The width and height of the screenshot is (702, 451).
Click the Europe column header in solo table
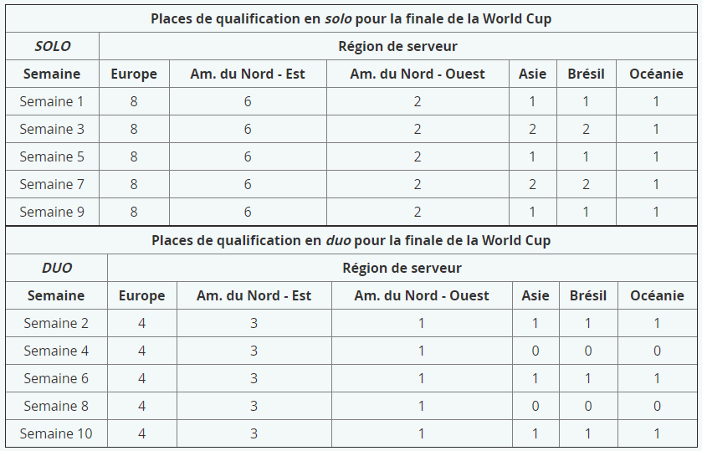point(134,74)
